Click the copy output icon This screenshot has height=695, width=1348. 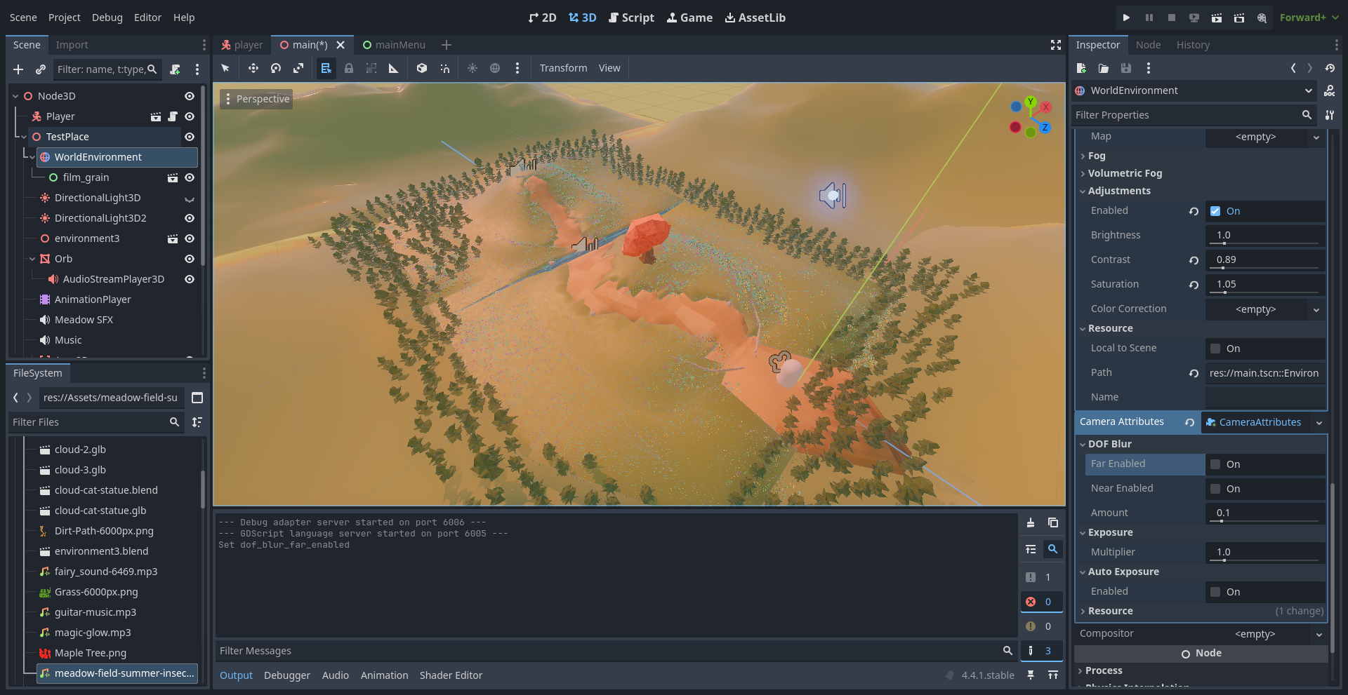pos(1053,522)
